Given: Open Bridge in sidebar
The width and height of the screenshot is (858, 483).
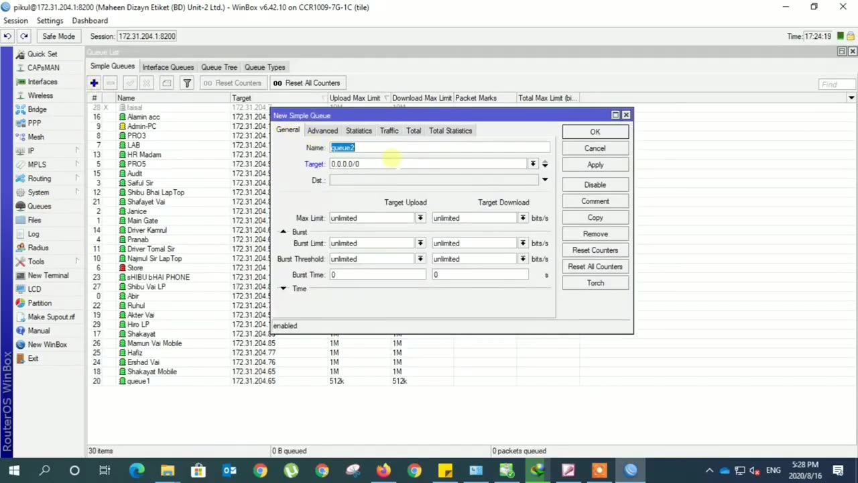Looking at the screenshot, I should coord(37,109).
